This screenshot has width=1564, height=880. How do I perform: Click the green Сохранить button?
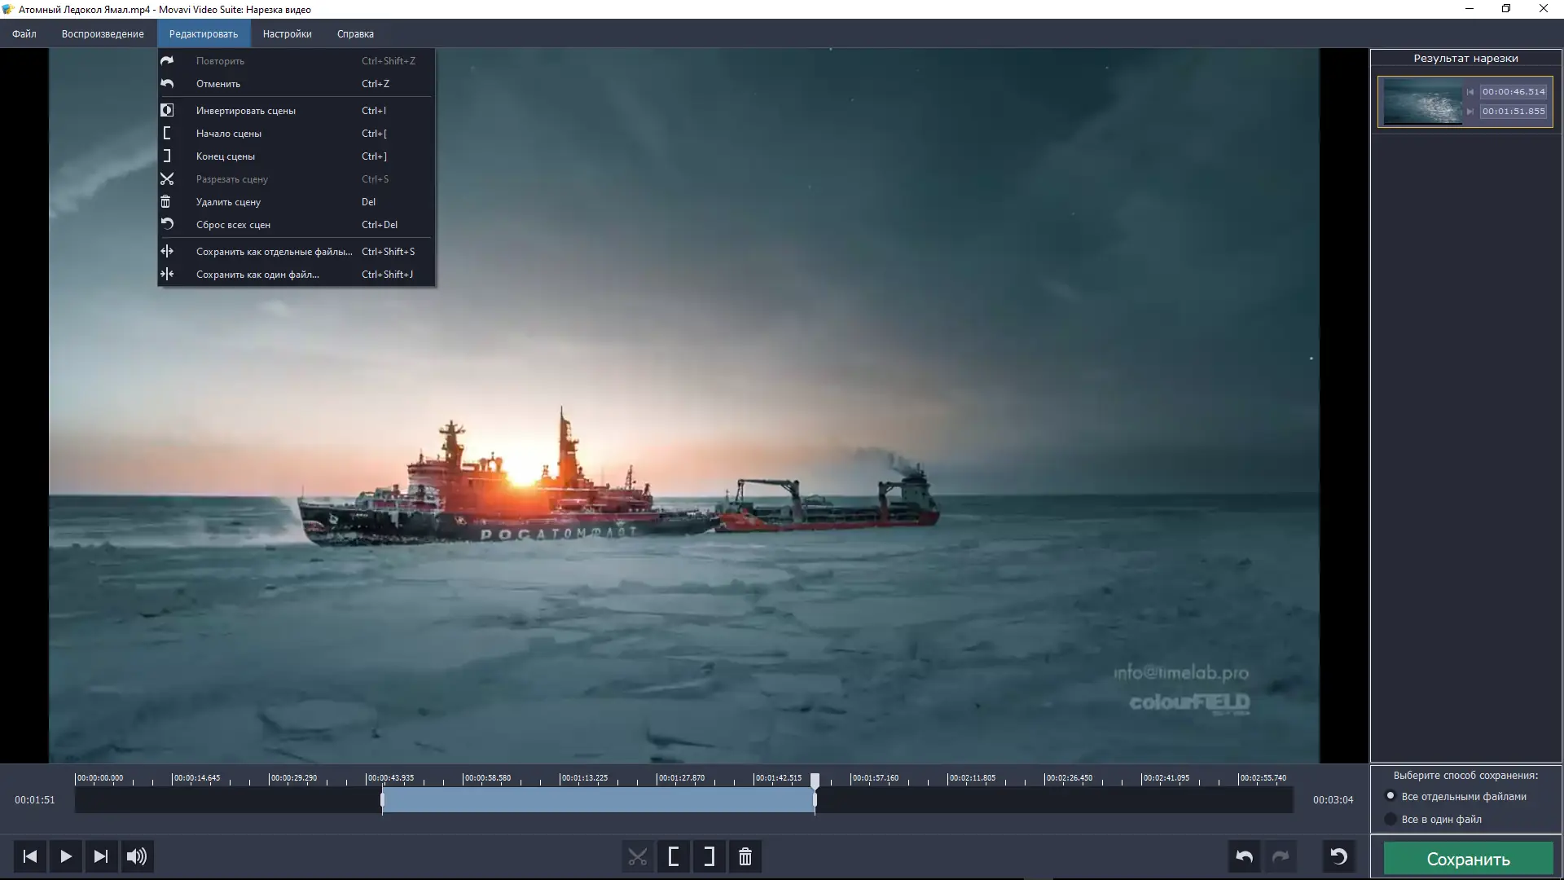[x=1469, y=858]
